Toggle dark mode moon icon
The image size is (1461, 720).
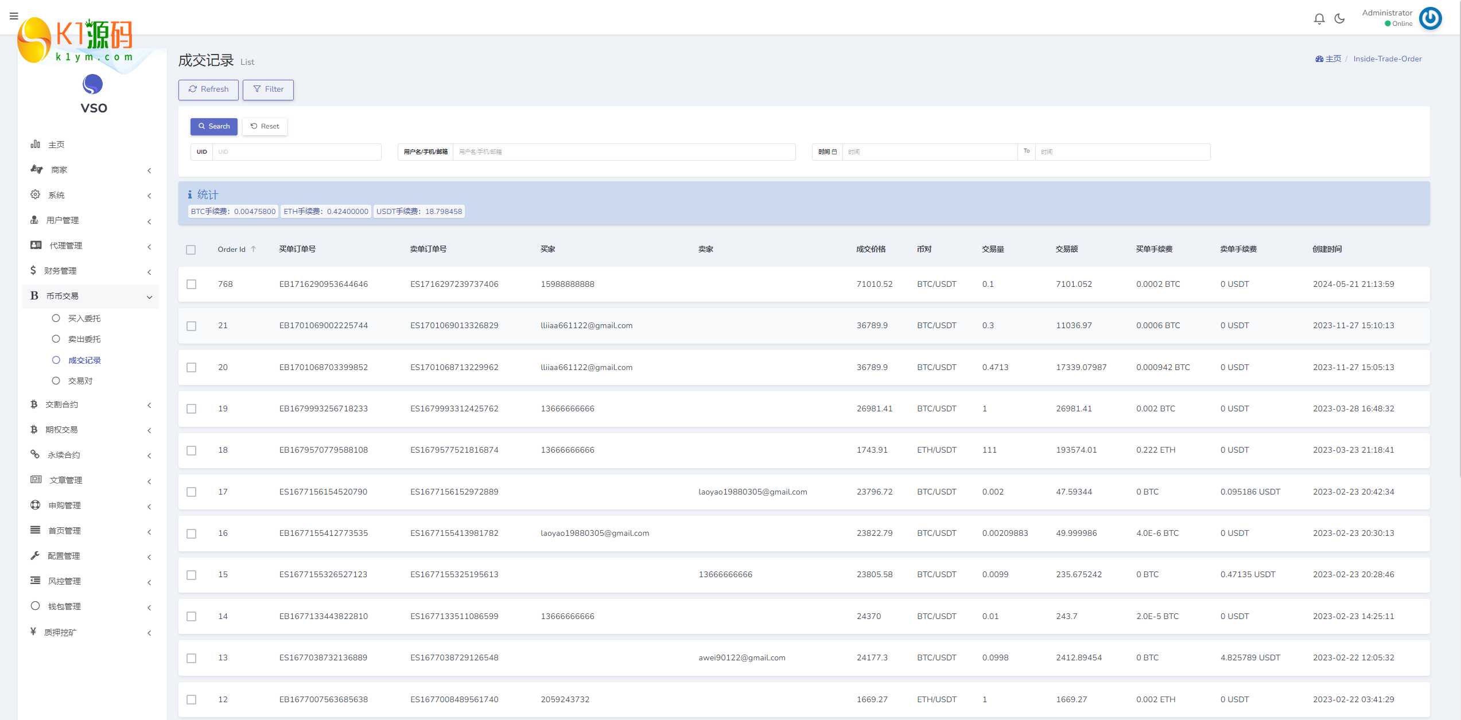[x=1340, y=19]
